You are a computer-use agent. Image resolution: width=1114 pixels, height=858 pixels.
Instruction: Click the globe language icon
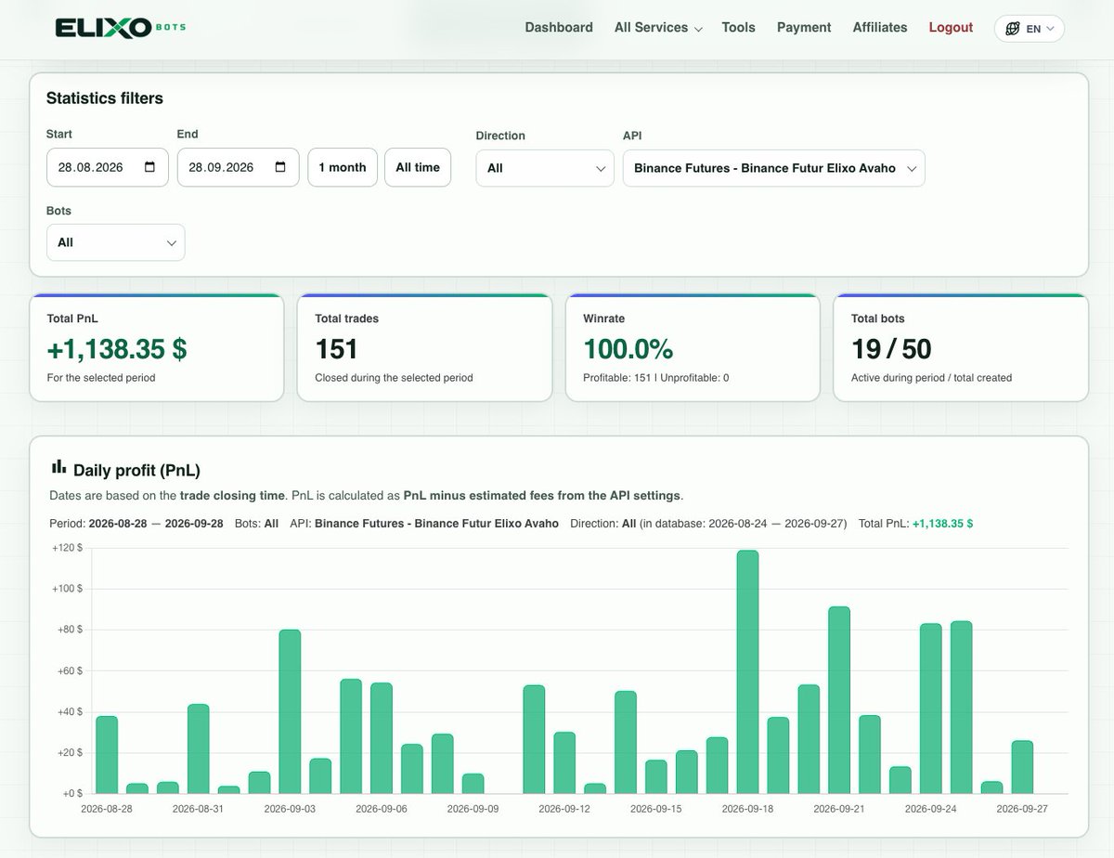(x=1013, y=29)
